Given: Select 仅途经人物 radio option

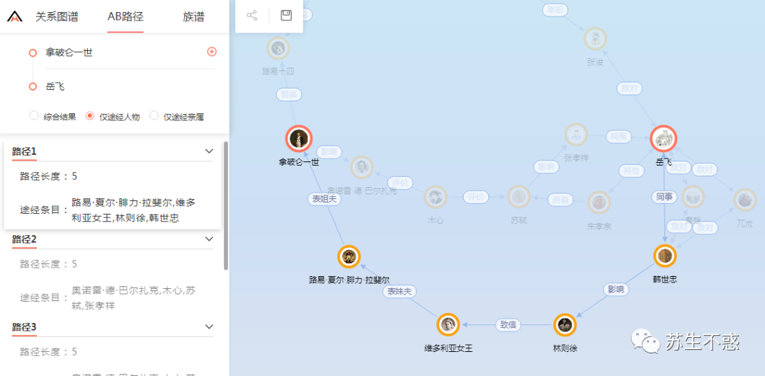Looking at the screenshot, I should tap(90, 115).
